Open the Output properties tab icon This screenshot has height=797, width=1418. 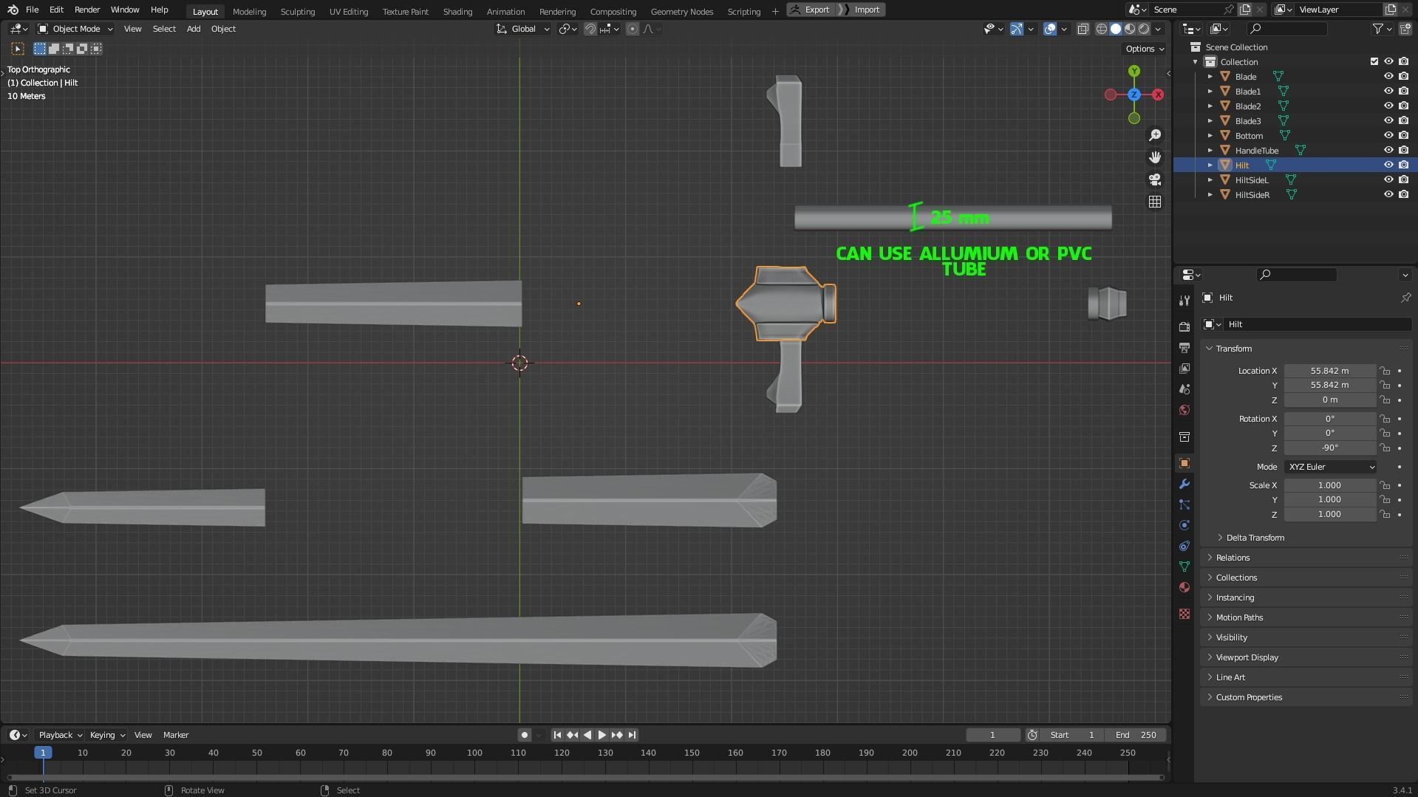coord(1184,347)
